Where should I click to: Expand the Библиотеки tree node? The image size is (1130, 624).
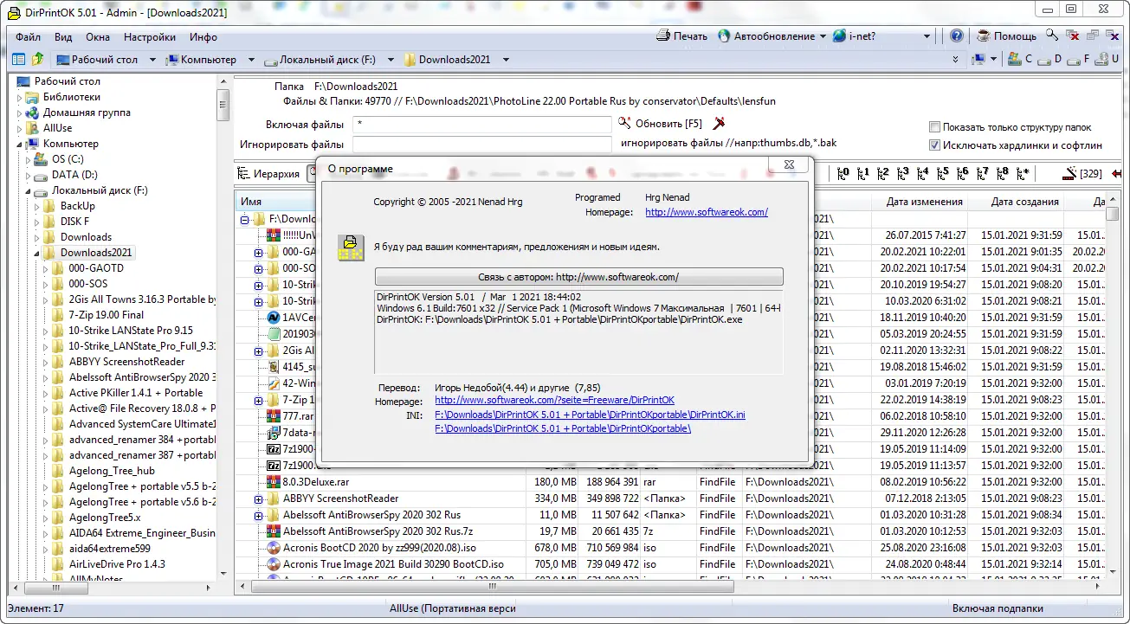click(x=20, y=97)
